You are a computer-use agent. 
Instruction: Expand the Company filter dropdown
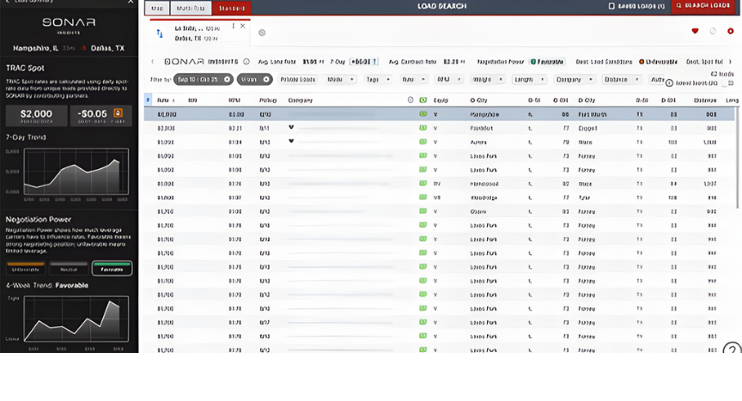[572, 79]
